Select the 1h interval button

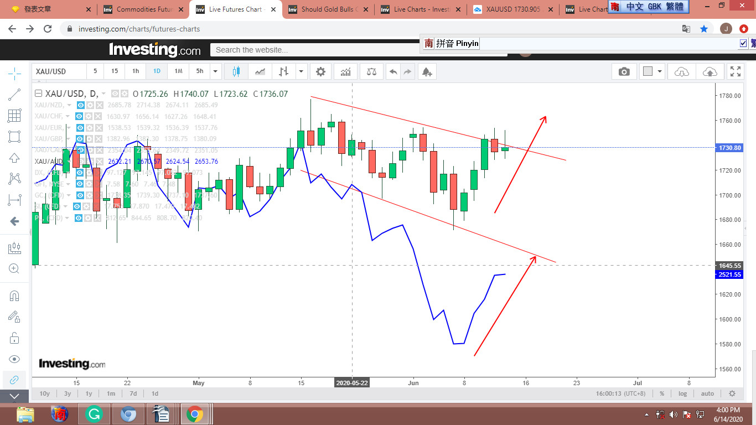point(136,71)
